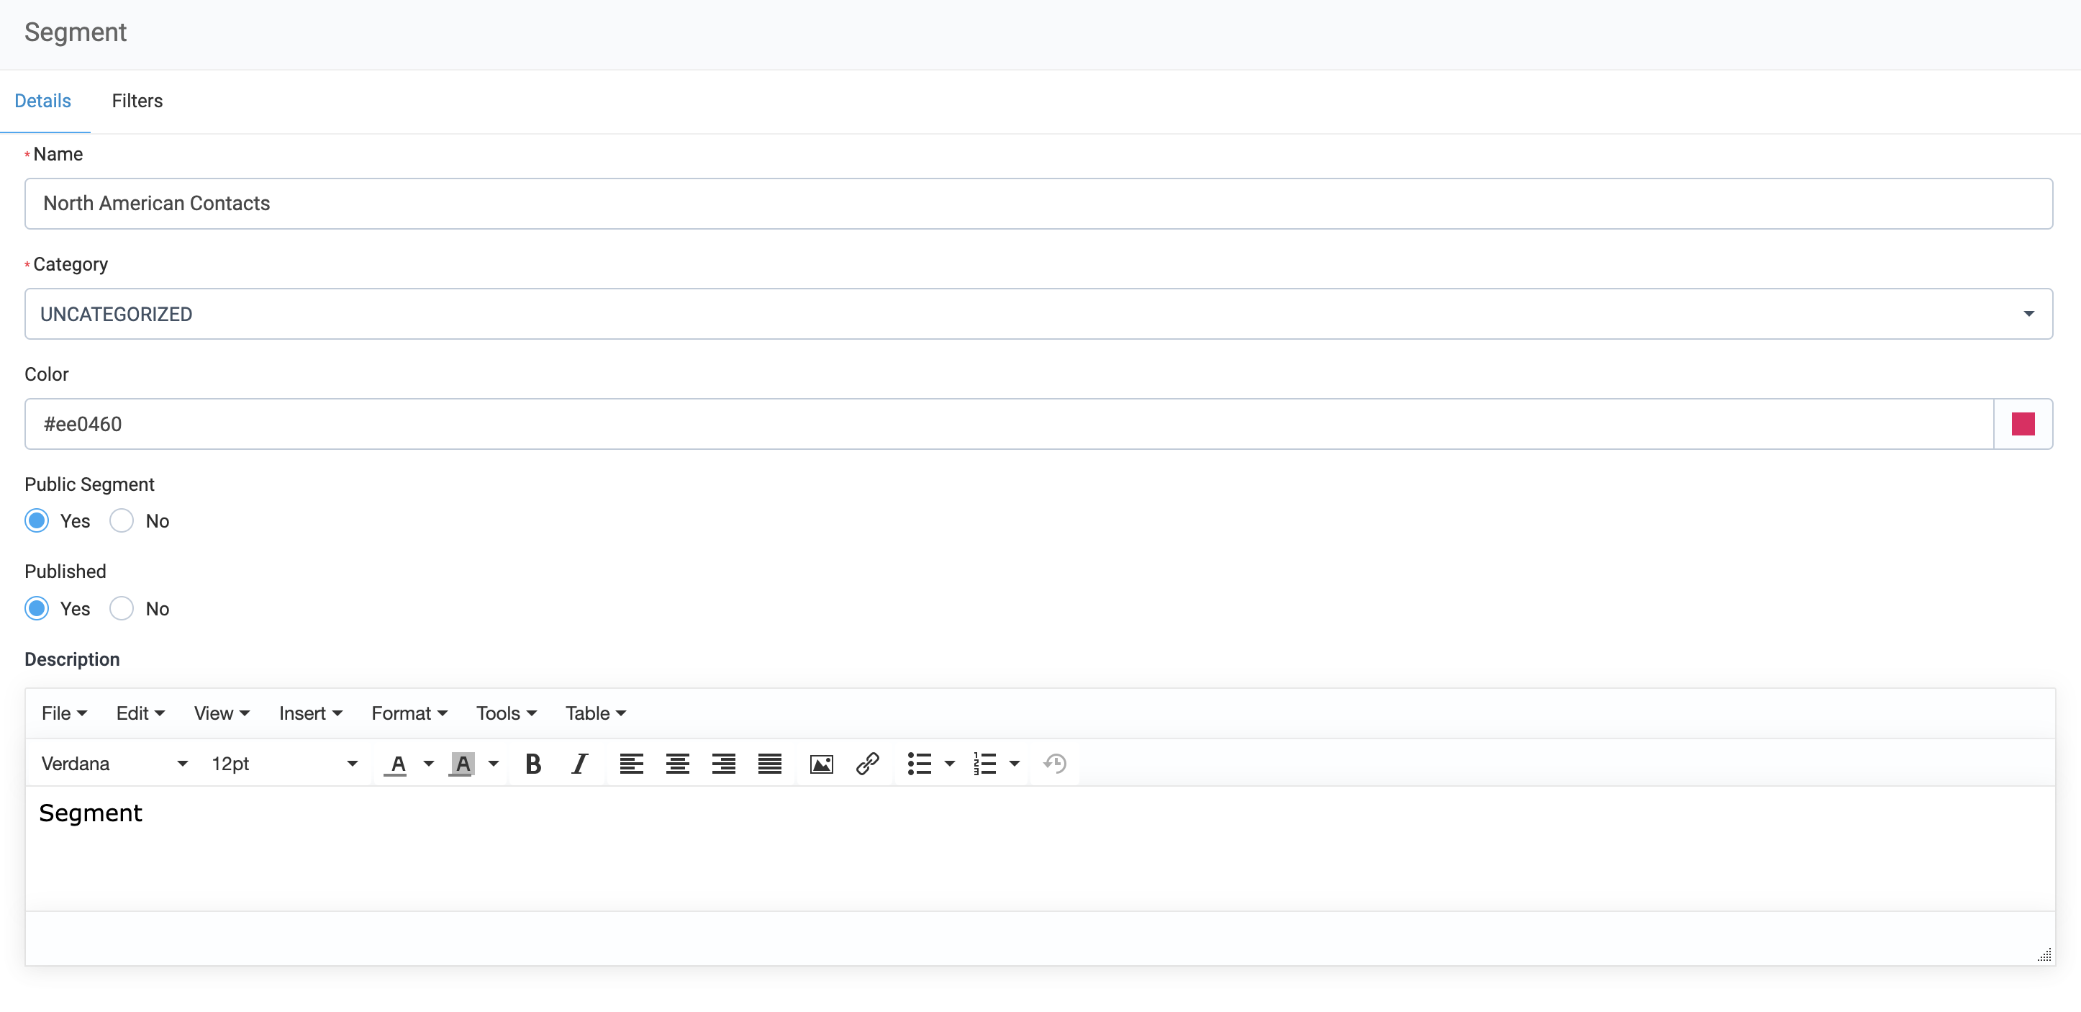Toggle bold formatting in editor
The height and width of the screenshot is (1012, 2081).
pyautogui.click(x=532, y=763)
